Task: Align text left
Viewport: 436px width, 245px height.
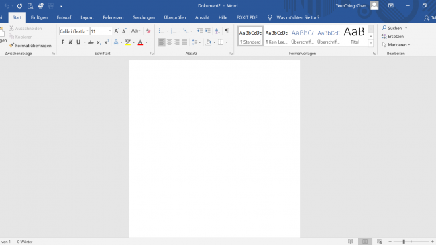Action: (161, 42)
